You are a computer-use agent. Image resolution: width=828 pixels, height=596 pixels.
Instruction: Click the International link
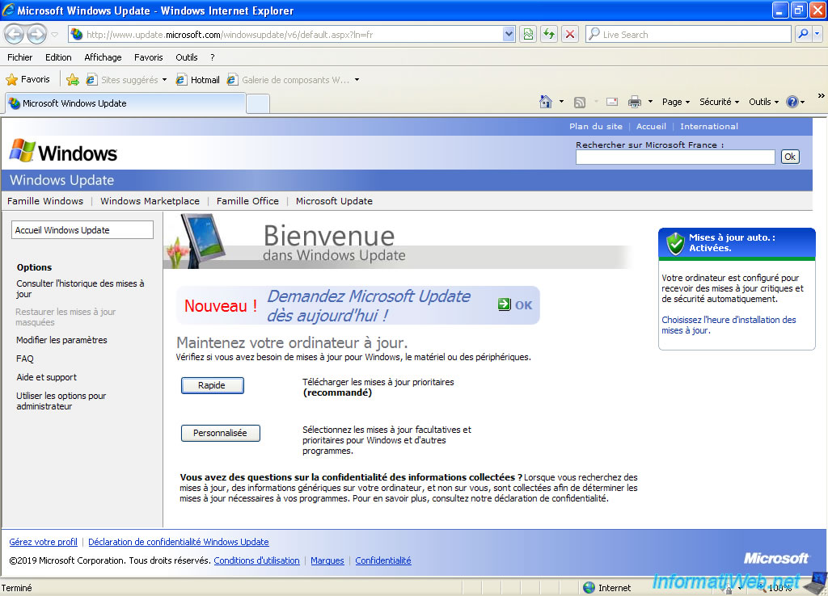click(709, 126)
